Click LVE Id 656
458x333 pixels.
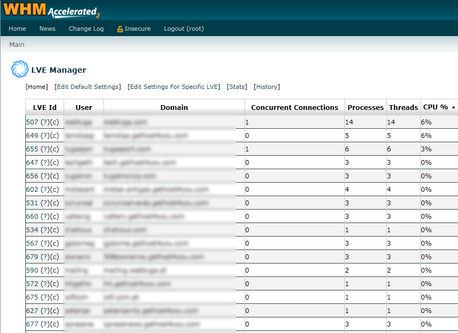tap(32, 176)
